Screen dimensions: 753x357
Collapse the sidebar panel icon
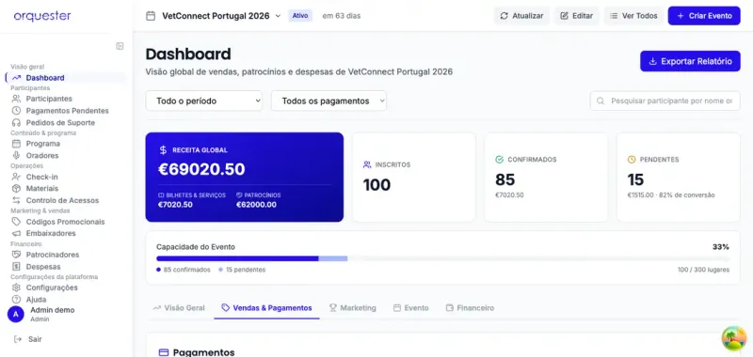pos(120,46)
